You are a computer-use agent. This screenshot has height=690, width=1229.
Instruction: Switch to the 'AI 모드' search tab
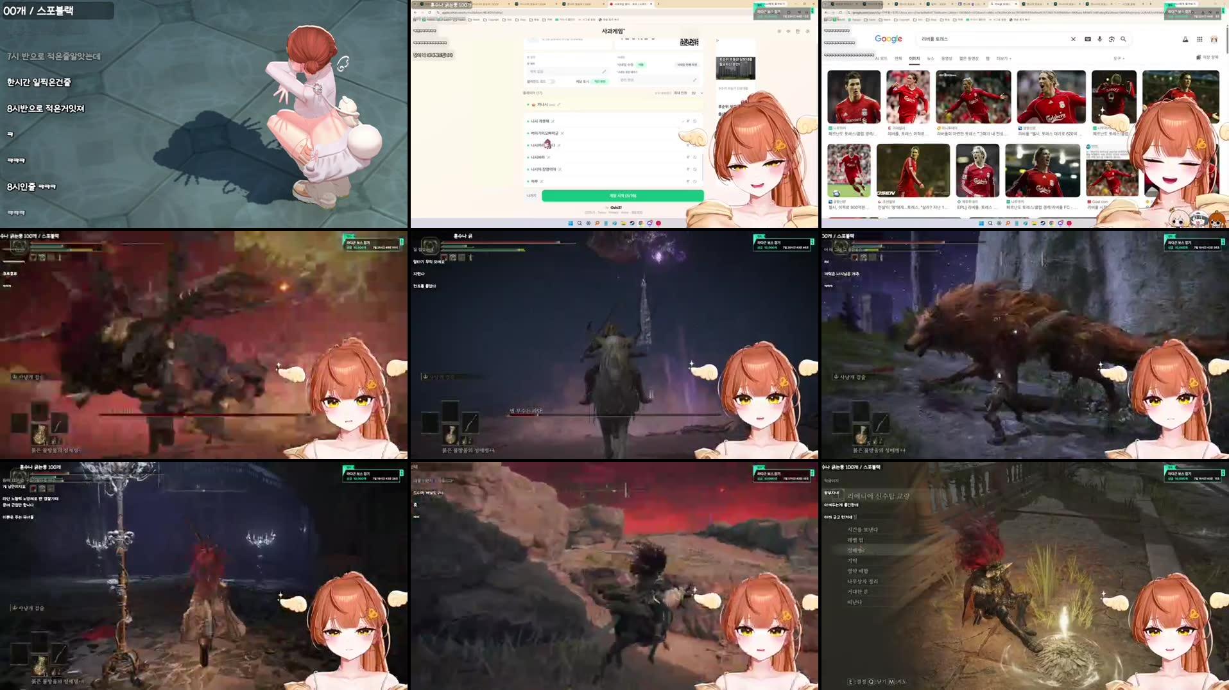point(882,58)
